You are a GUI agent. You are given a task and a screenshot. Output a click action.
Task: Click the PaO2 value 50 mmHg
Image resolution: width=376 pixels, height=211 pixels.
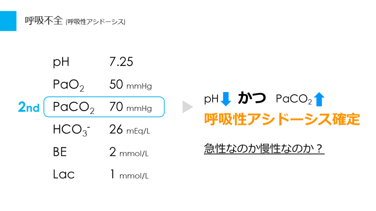(130, 85)
